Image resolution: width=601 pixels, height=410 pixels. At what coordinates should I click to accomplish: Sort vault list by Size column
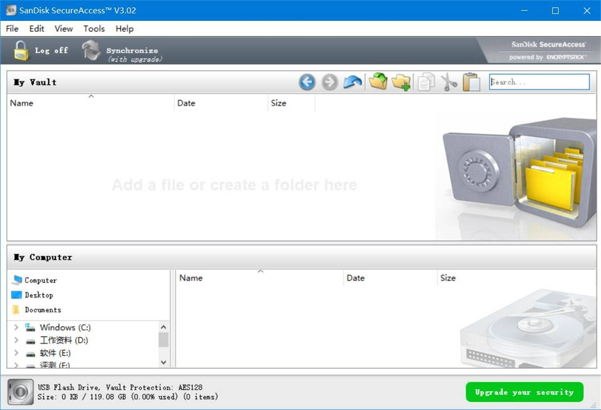click(292, 103)
